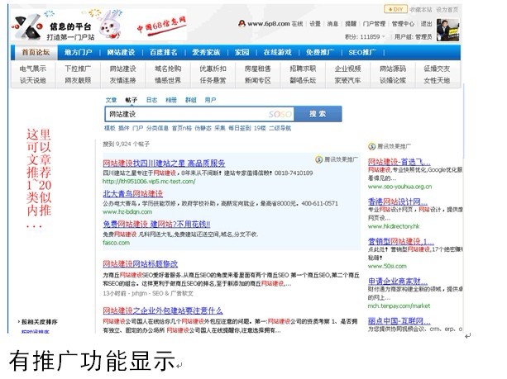Image resolution: width=507 pixels, height=379 pixels.
Task: Click 按相关度排序 sort option
Action: point(40,322)
